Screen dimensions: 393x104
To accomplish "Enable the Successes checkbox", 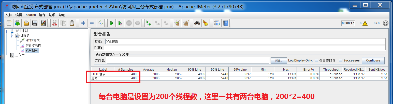I will pos(341,60).
